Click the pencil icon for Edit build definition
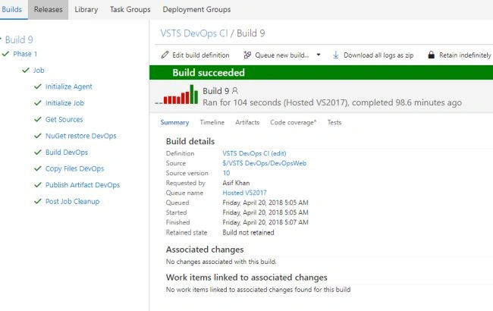Screen dimensions: 493x311 pos(165,55)
